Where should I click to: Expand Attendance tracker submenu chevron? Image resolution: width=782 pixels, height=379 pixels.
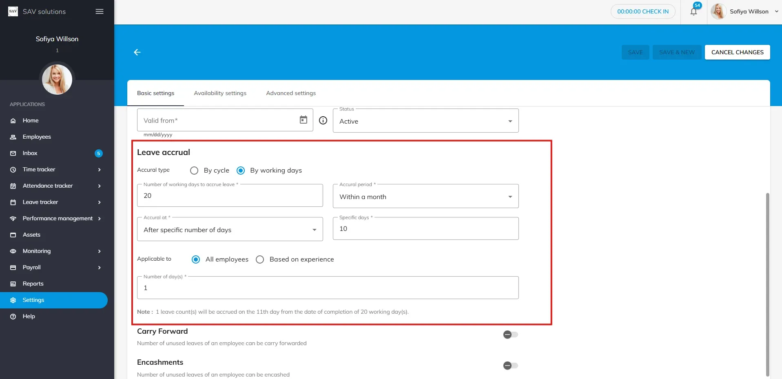(x=100, y=186)
